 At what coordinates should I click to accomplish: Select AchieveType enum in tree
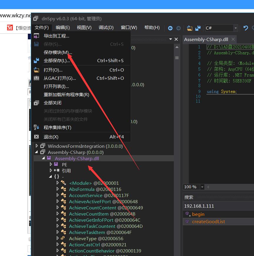pyautogui.click(x=96, y=238)
